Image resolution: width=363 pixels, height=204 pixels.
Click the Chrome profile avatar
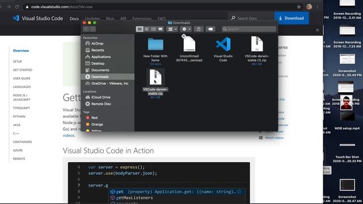(x=309, y=7)
